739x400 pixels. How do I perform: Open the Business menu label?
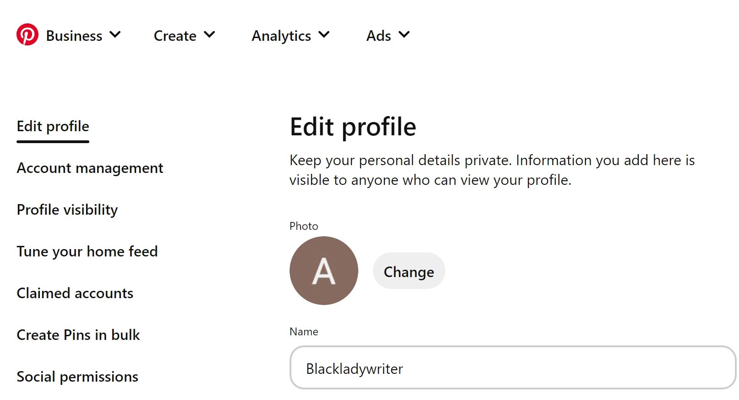click(74, 36)
